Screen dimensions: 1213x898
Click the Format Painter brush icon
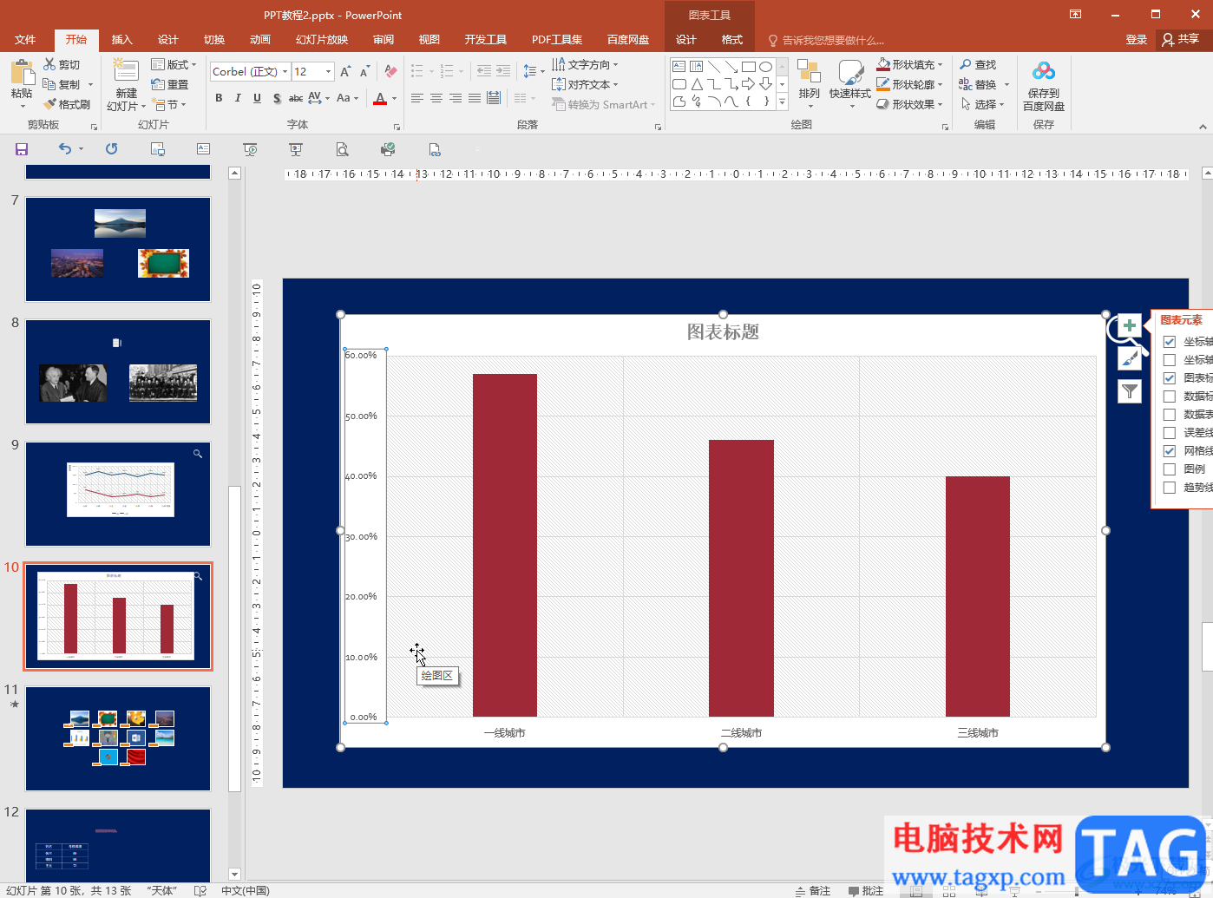(x=49, y=104)
